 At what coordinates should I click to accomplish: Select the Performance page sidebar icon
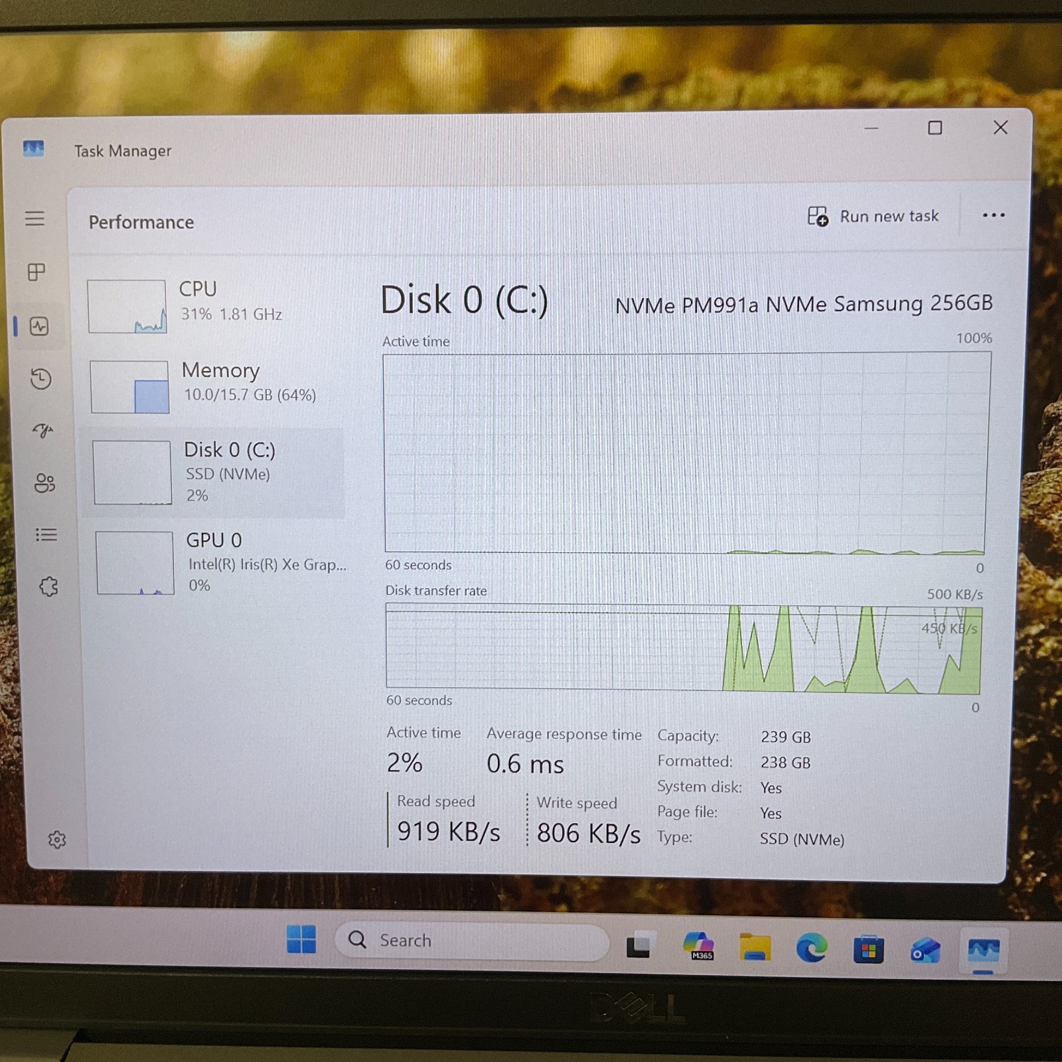tap(39, 326)
